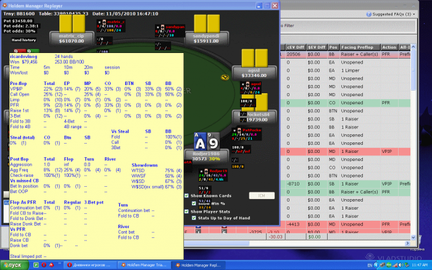Screen dimensions: 432x270
Task: Click the agssl $33346.00 name plate
Action: (254, 73)
